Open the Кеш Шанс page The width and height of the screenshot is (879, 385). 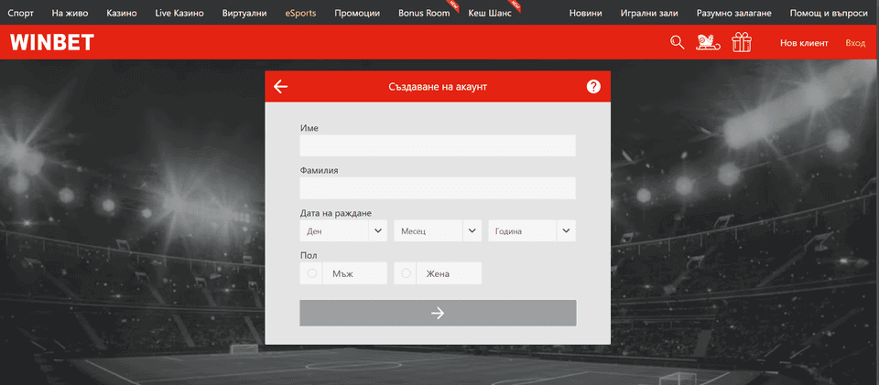point(490,13)
